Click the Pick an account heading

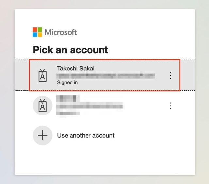click(x=71, y=50)
